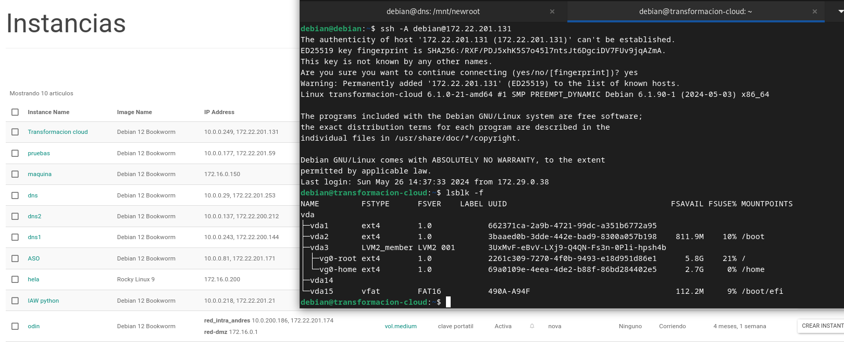Click IP cell '10.0.0.137, 172.22.200.212'

coord(242,216)
